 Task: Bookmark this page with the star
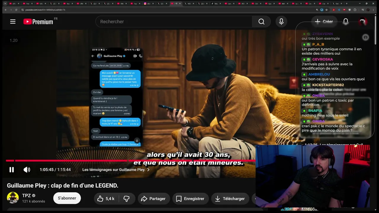click(327, 10)
